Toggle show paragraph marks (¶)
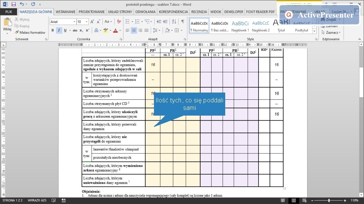The width and height of the screenshot is (364, 204). (183, 22)
